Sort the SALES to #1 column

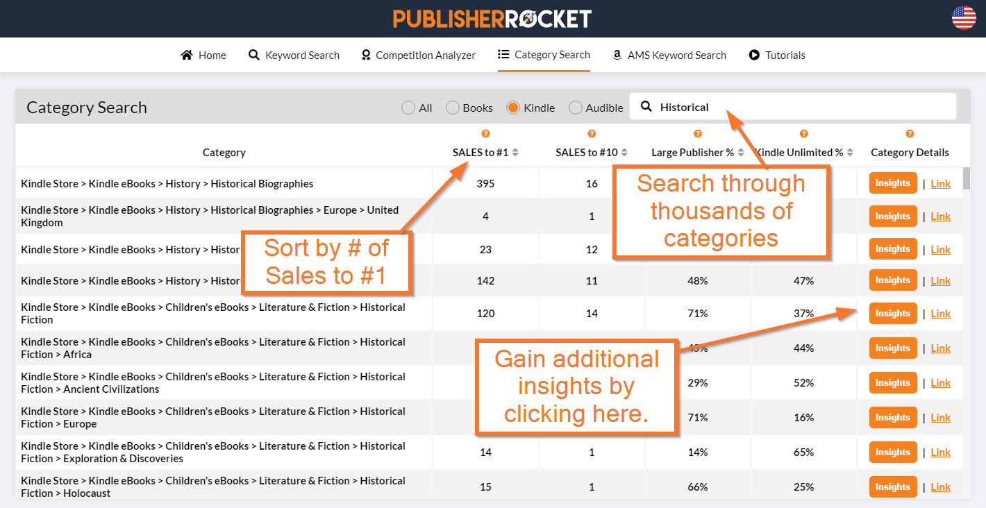[x=515, y=152]
